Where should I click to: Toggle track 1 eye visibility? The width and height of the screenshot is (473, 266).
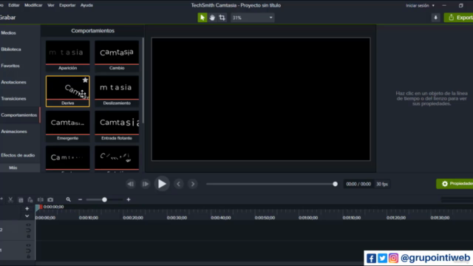click(28, 245)
